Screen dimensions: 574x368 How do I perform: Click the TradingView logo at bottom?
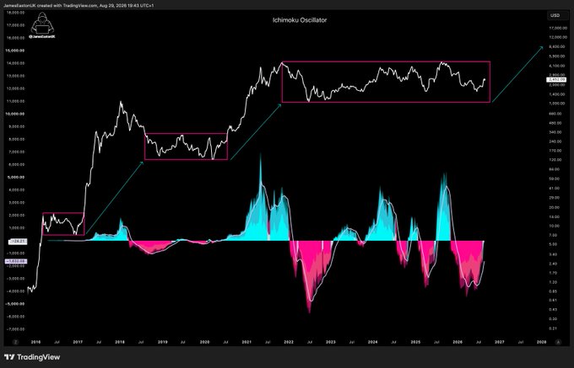pos(32,357)
